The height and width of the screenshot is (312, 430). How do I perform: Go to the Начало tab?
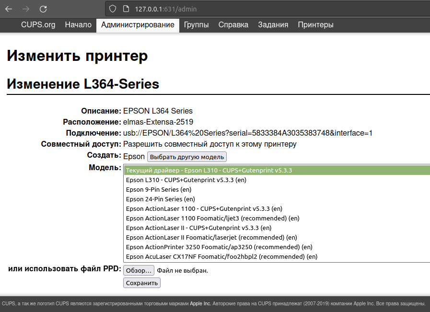pyautogui.click(x=78, y=24)
